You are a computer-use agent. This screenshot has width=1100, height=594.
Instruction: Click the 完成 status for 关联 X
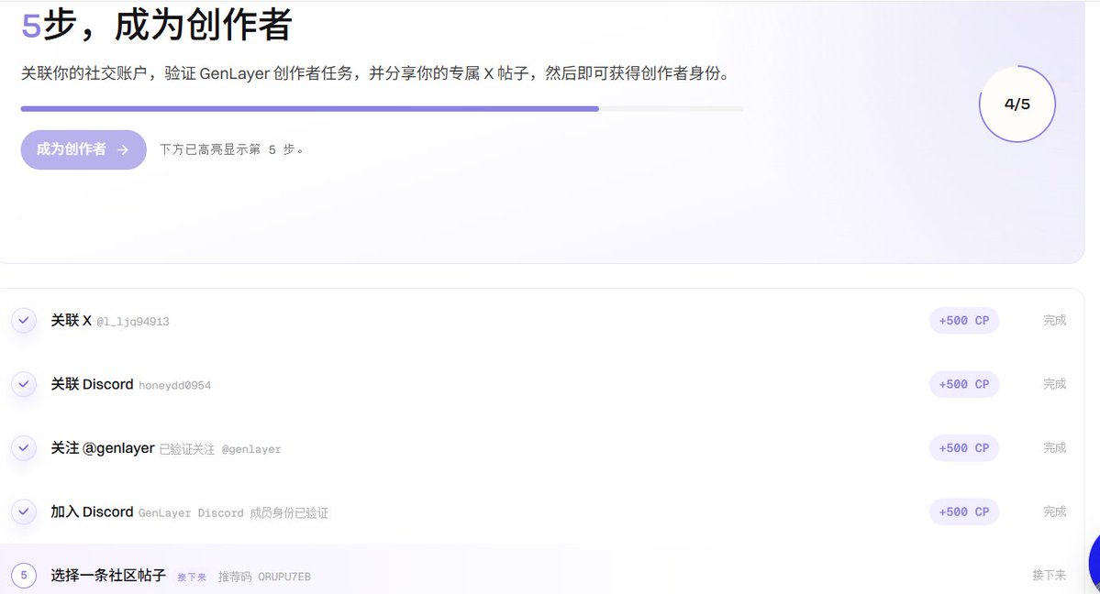click(1054, 321)
